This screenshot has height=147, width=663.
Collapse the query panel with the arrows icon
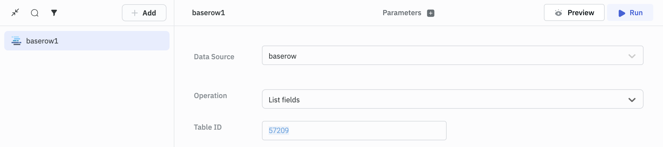15,13
